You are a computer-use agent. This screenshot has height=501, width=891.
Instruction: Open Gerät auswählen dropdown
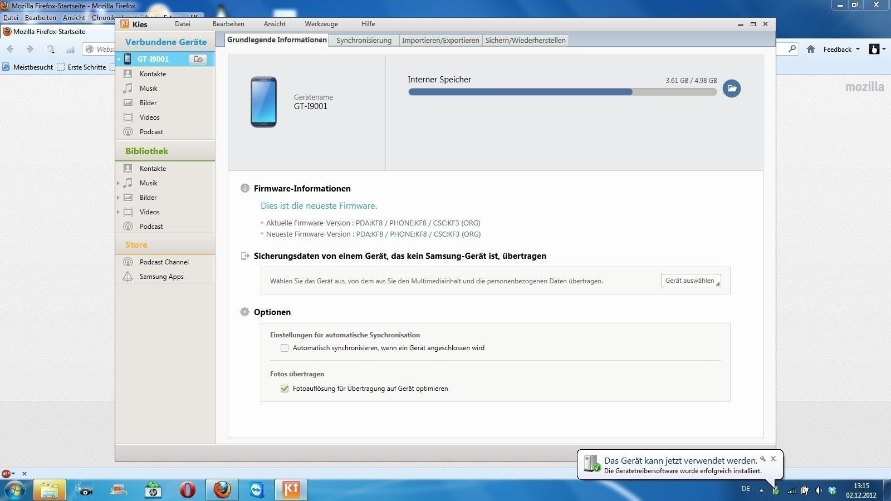pos(691,281)
